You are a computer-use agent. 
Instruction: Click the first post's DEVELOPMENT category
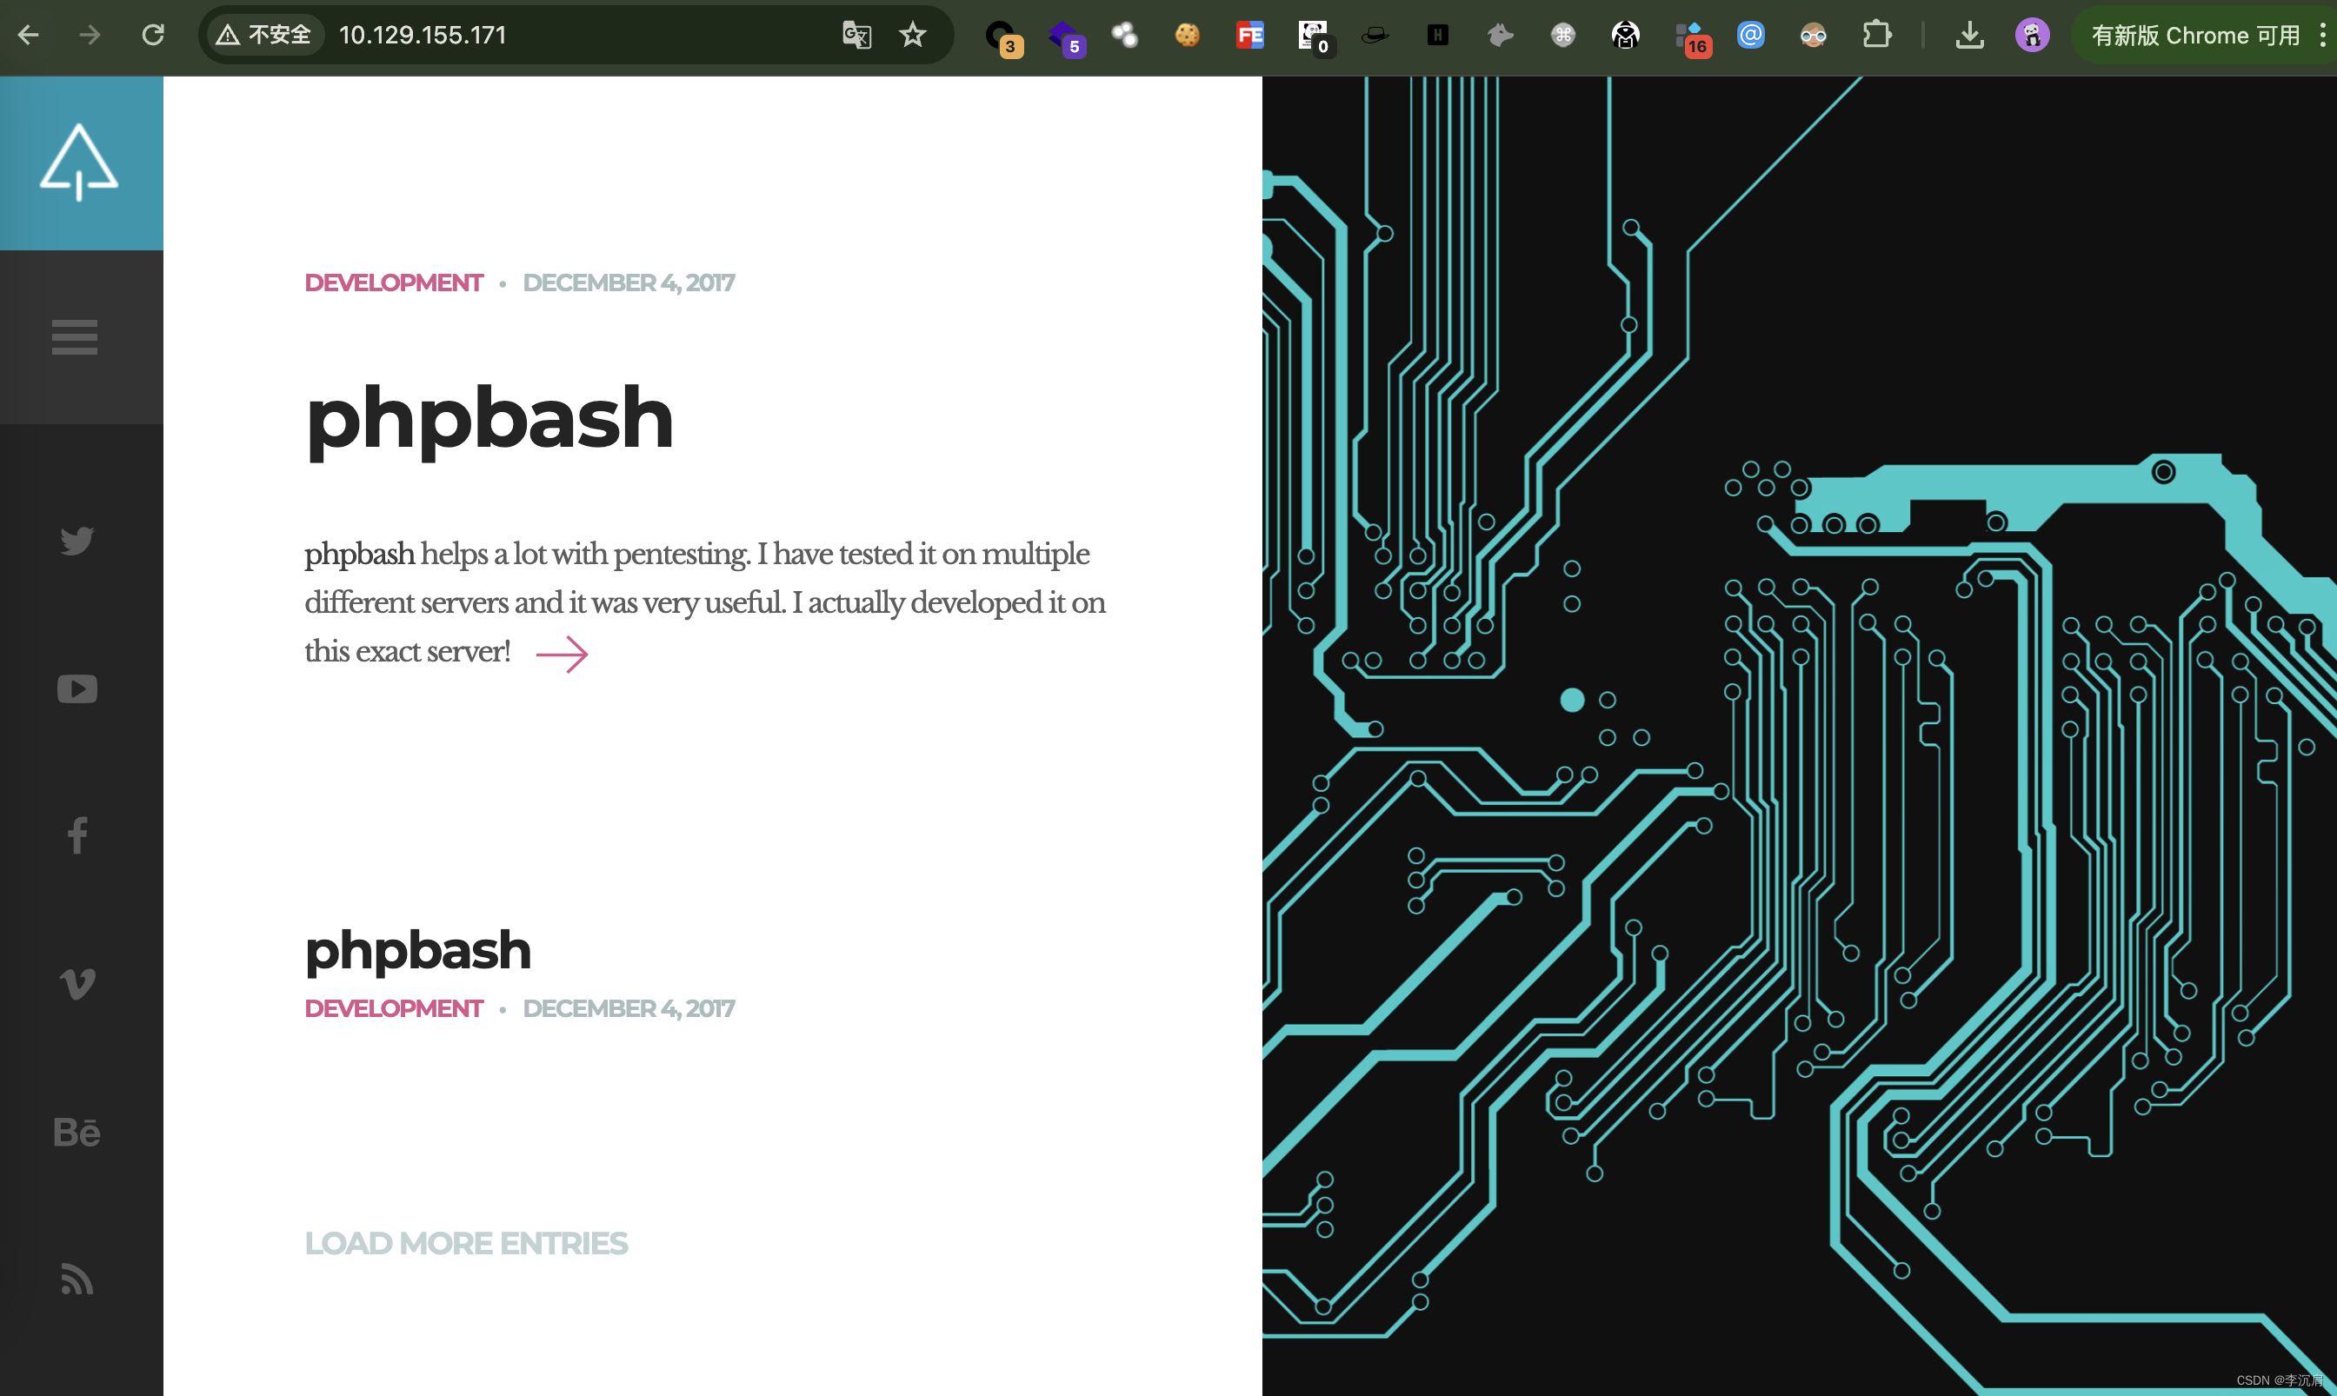coord(393,283)
